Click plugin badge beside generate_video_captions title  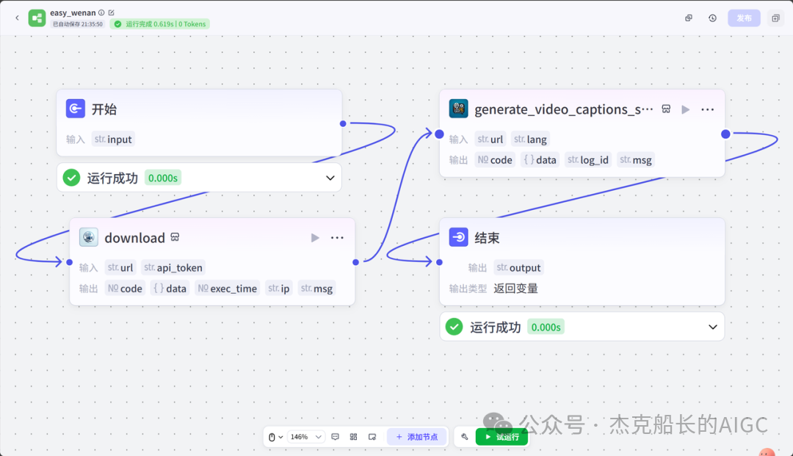[x=666, y=109]
